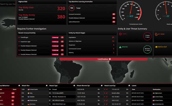Click the Score column sort handle
This screenshot has width=172, height=106.
point(12,90)
